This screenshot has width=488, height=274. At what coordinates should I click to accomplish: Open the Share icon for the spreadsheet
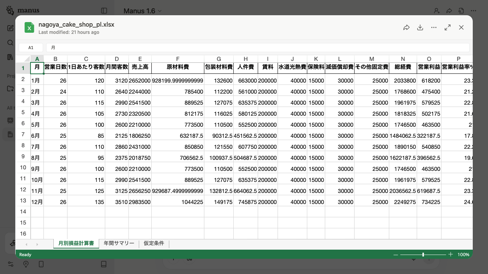406,27
